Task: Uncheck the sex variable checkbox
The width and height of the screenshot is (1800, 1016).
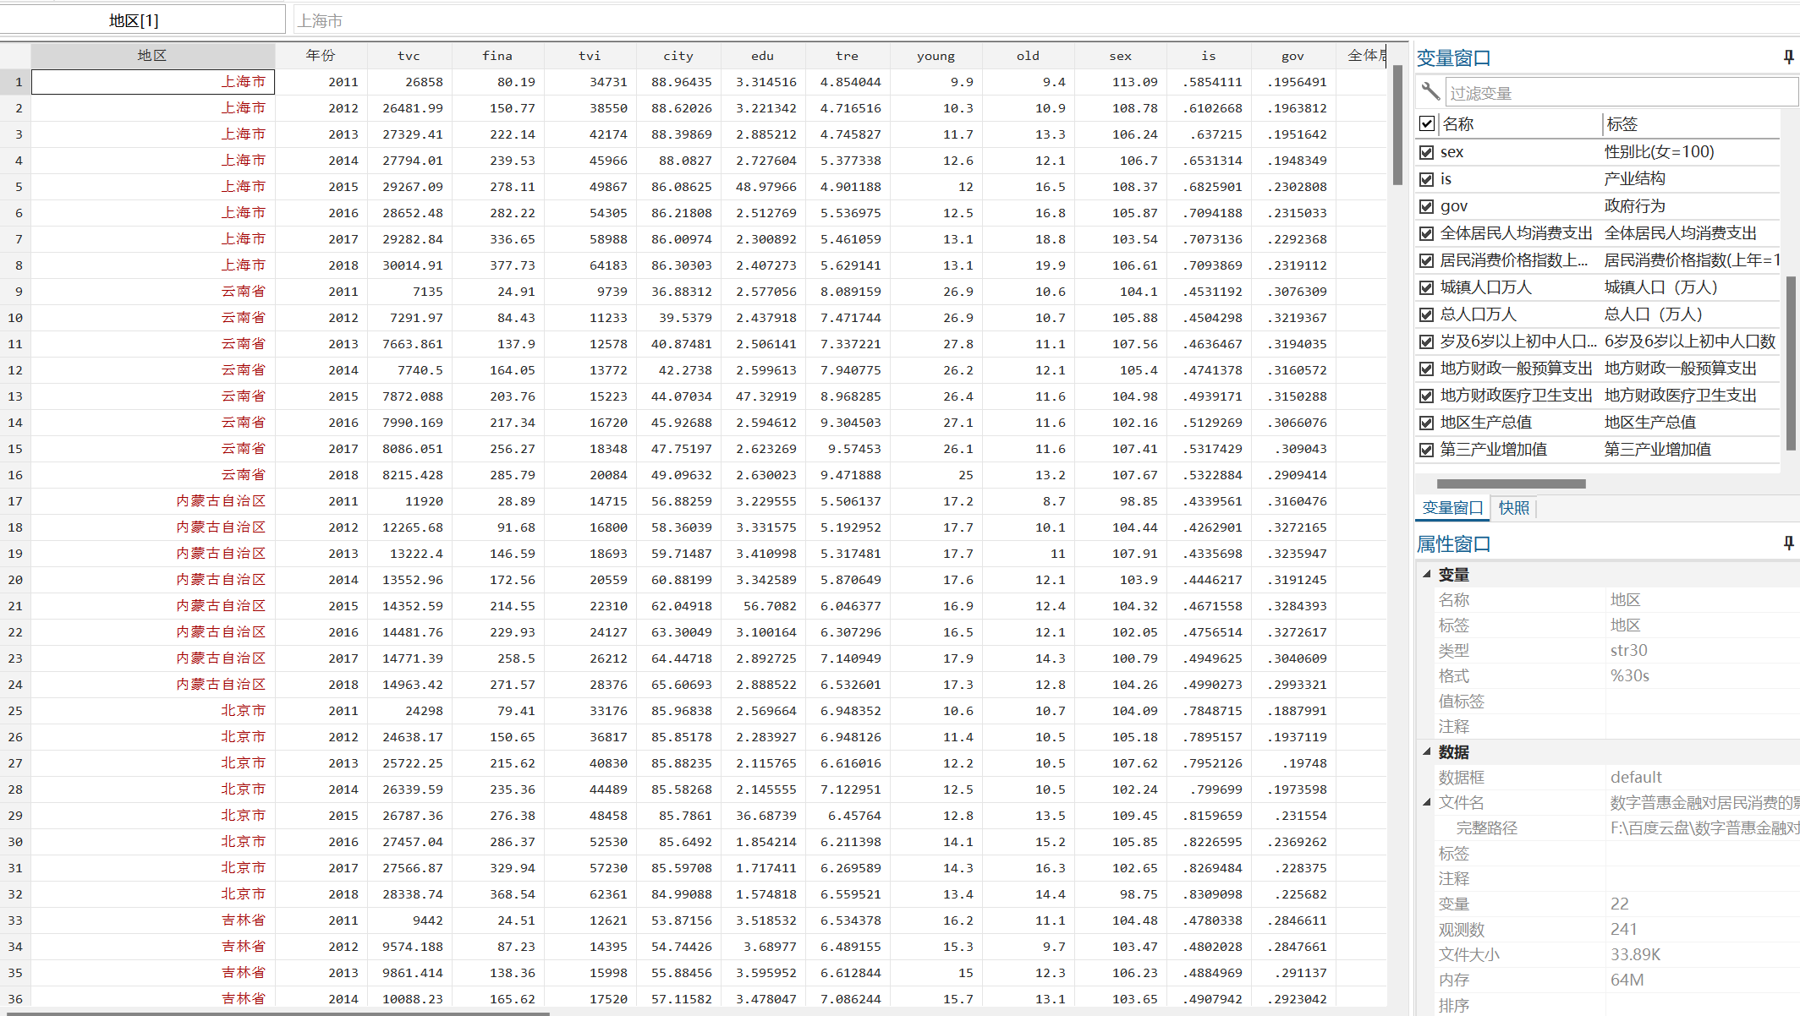Action: coord(1427,152)
